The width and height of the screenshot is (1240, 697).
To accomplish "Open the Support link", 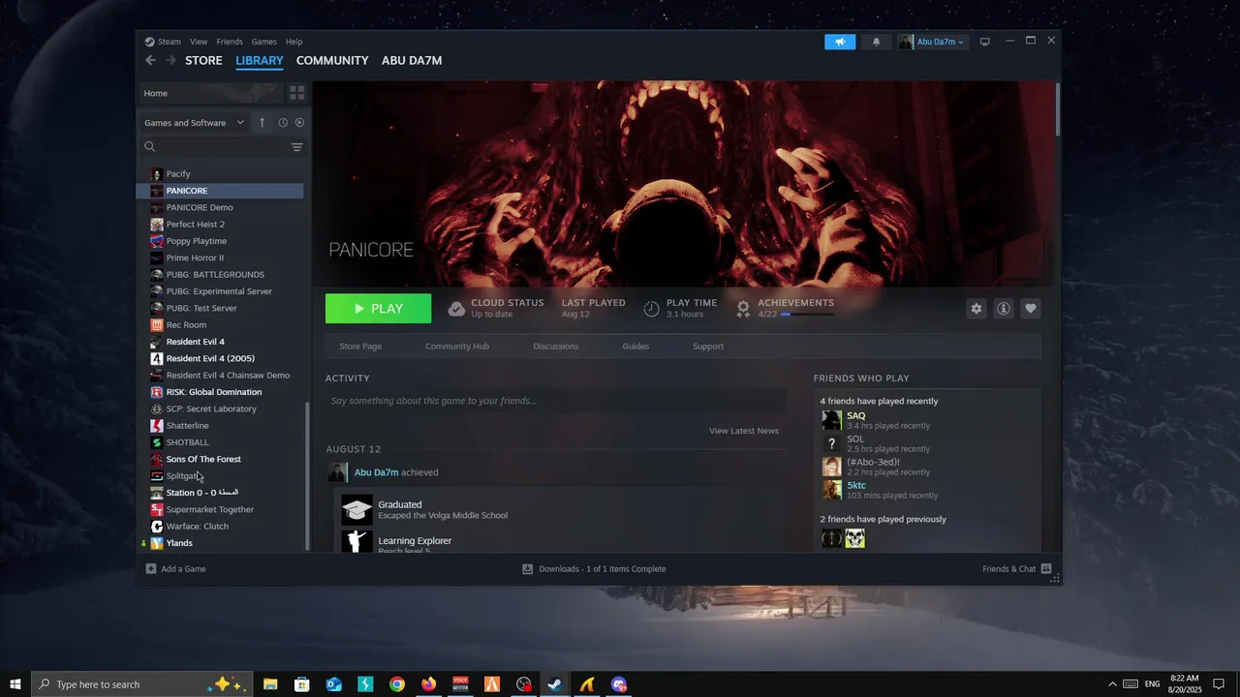I will click(x=708, y=347).
